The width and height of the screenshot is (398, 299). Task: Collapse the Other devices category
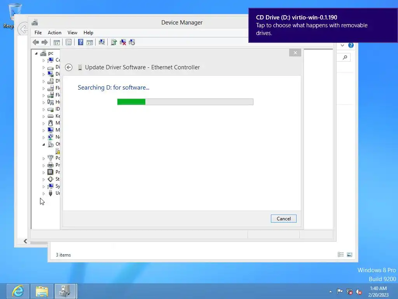[x=44, y=144]
